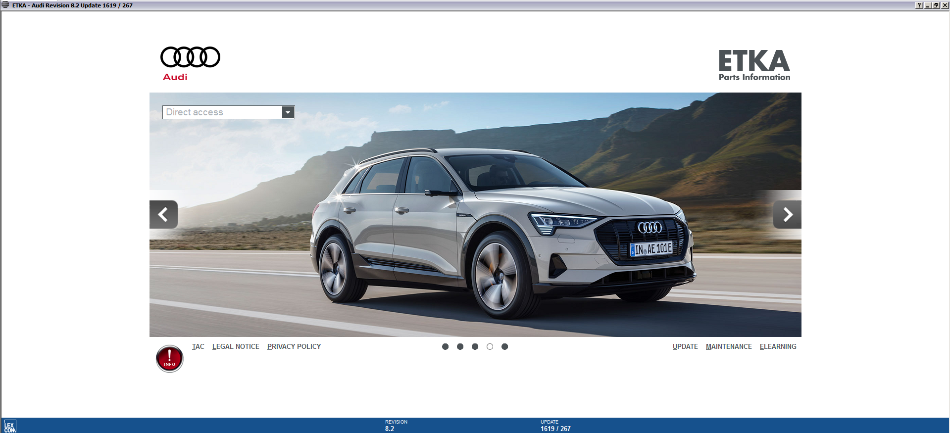The height and width of the screenshot is (433, 950).
Task: Open the LEX CON icon in status bar
Action: click(x=10, y=426)
